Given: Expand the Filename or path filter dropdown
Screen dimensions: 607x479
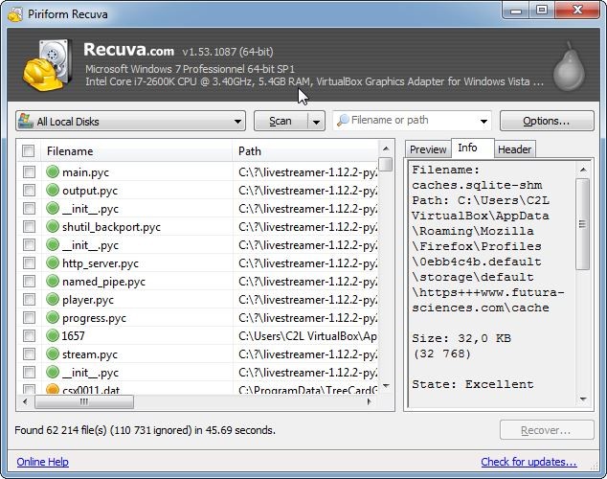Looking at the screenshot, I should 483,122.
